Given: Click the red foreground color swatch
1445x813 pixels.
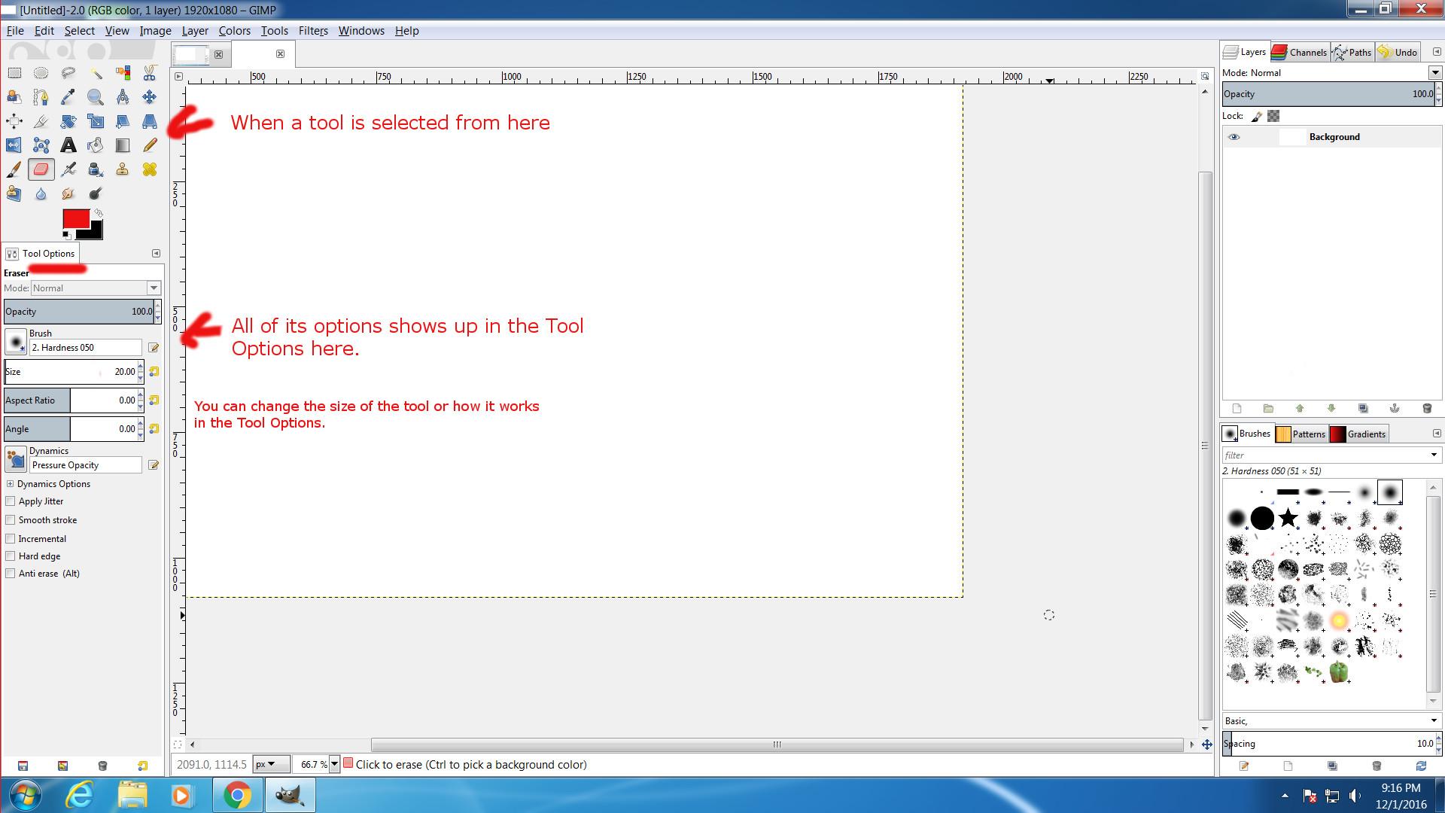Looking at the screenshot, I should [x=75, y=218].
